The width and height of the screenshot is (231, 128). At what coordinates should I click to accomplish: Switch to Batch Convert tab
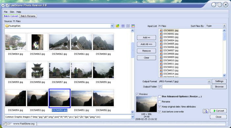click(x=11, y=16)
